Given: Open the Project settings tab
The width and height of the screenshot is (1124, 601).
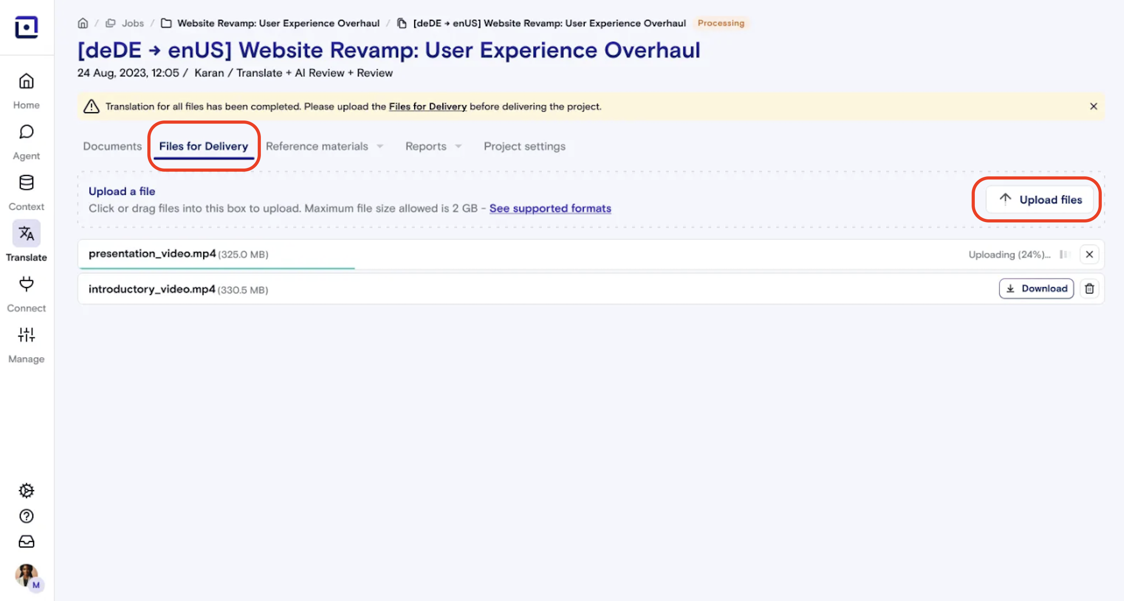Looking at the screenshot, I should 524,146.
